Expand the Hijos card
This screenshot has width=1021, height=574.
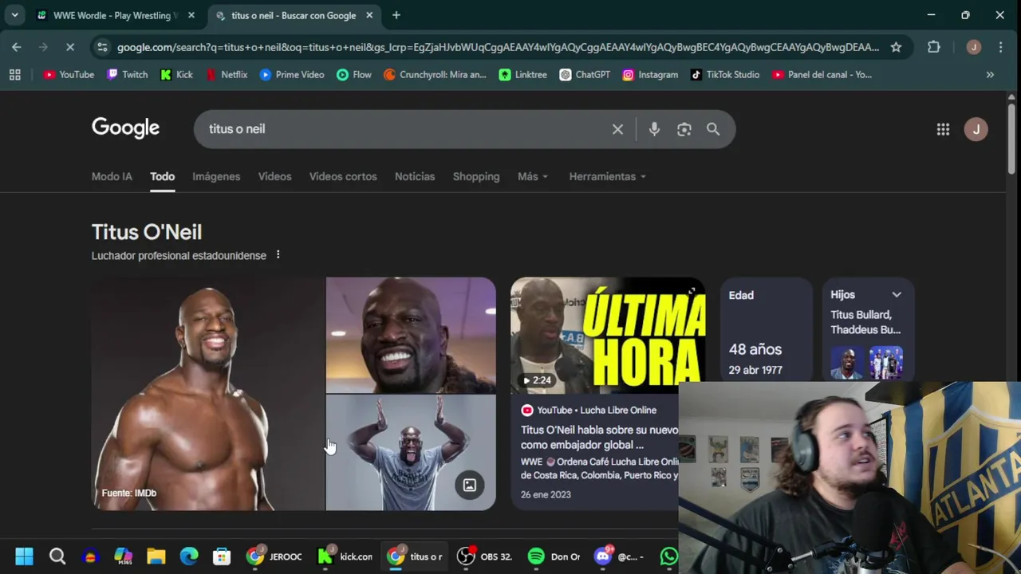point(897,294)
